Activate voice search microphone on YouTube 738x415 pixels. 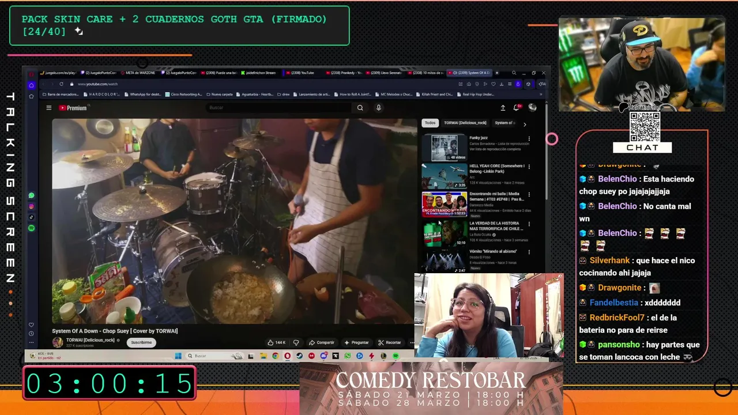click(379, 108)
